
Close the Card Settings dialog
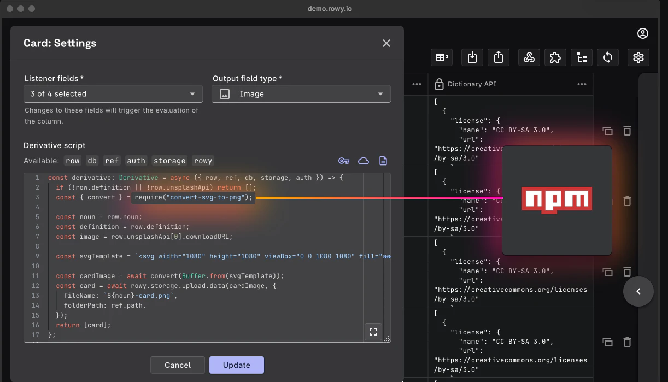pos(386,43)
